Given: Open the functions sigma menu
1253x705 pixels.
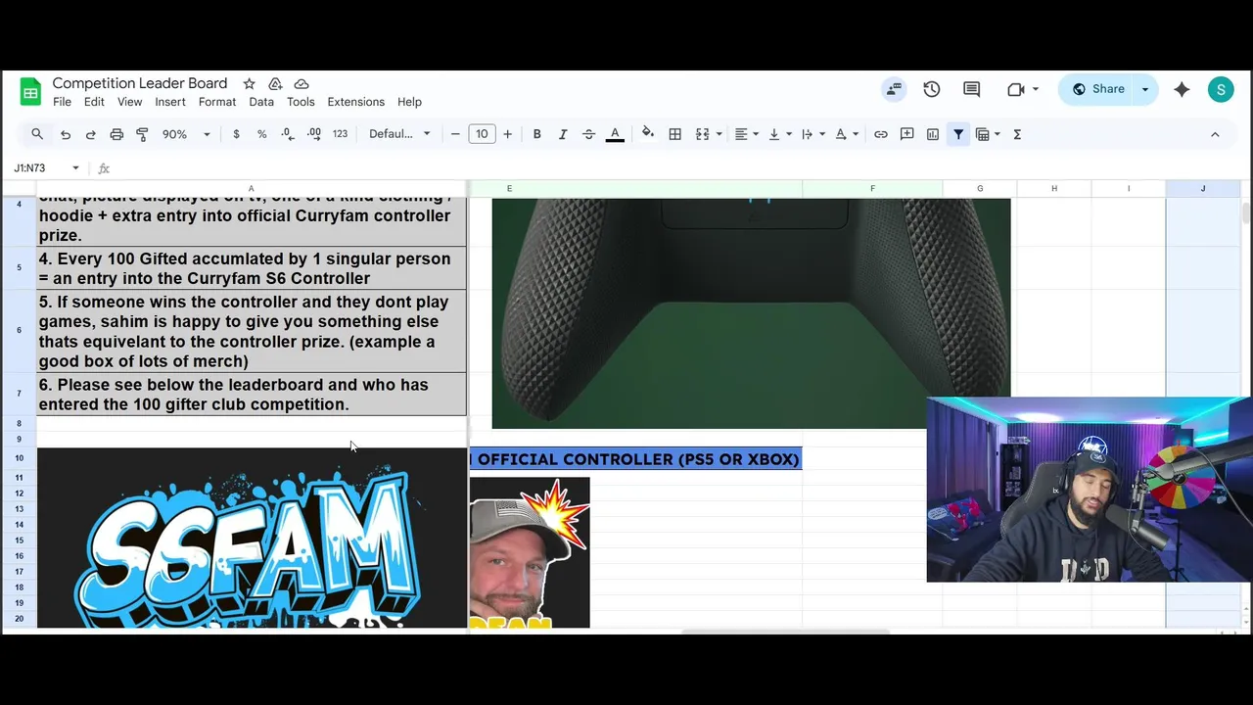Looking at the screenshot, I should pyautogui.click(x=1017, y=134).
